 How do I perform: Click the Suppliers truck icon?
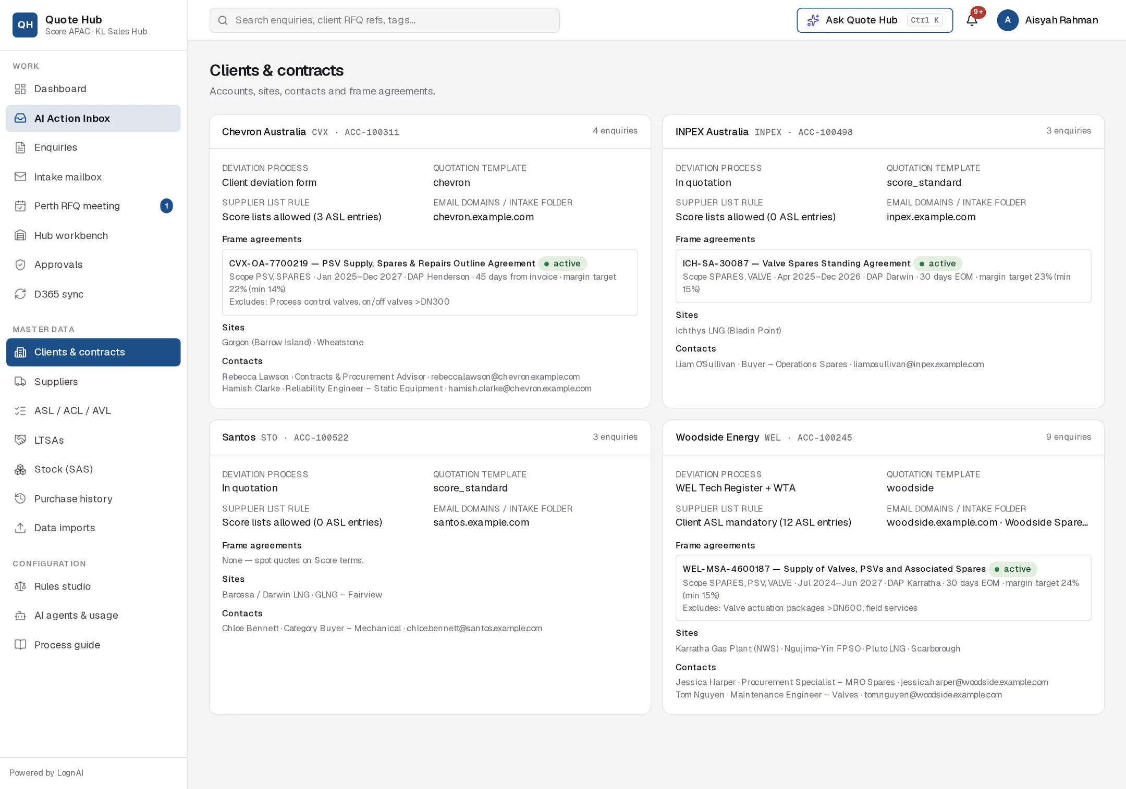(x=20, y=381)
